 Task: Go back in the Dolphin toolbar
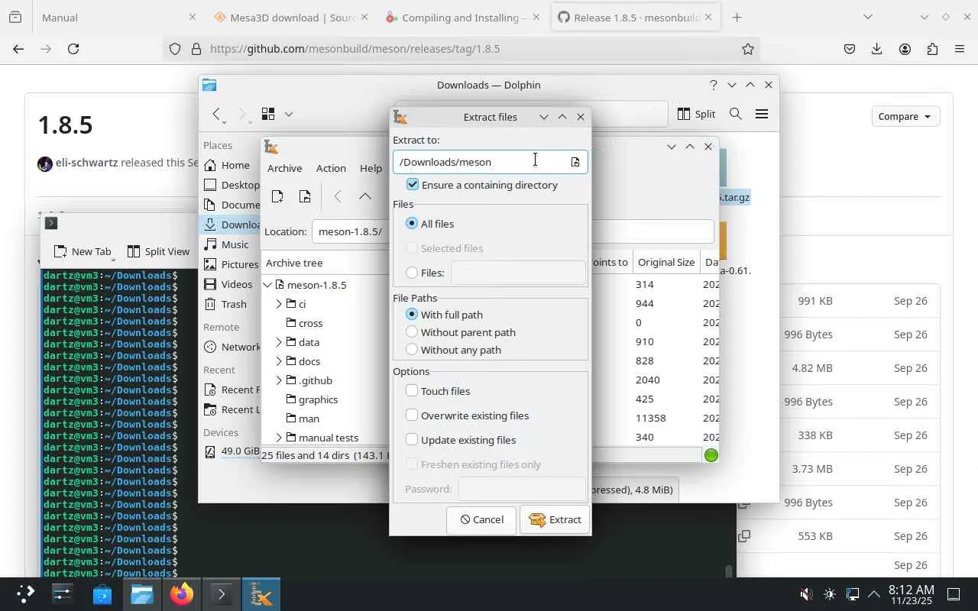pos(217,114)
